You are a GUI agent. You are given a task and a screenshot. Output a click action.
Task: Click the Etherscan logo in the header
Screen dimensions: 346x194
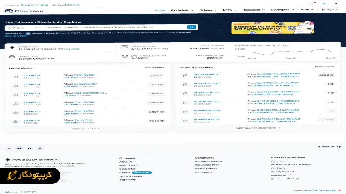(24, 11)
